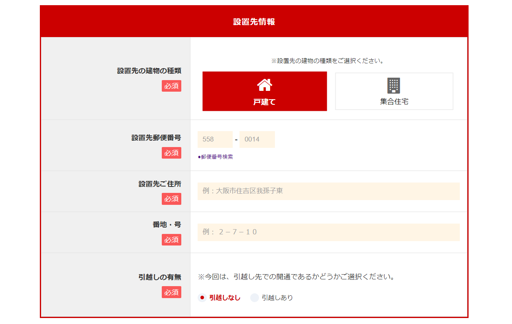Click the 必須 badge under 設置先ご住所
This screenshot has width=512, height=324.
[171, 199]
